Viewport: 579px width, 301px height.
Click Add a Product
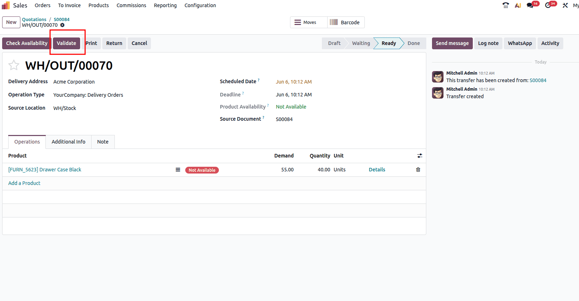tap(24, 183)
